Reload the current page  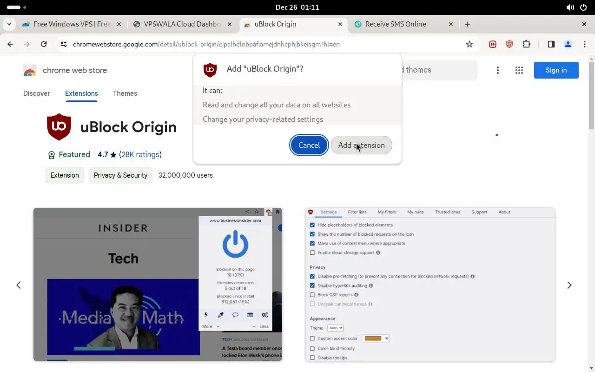pos(44,44)
